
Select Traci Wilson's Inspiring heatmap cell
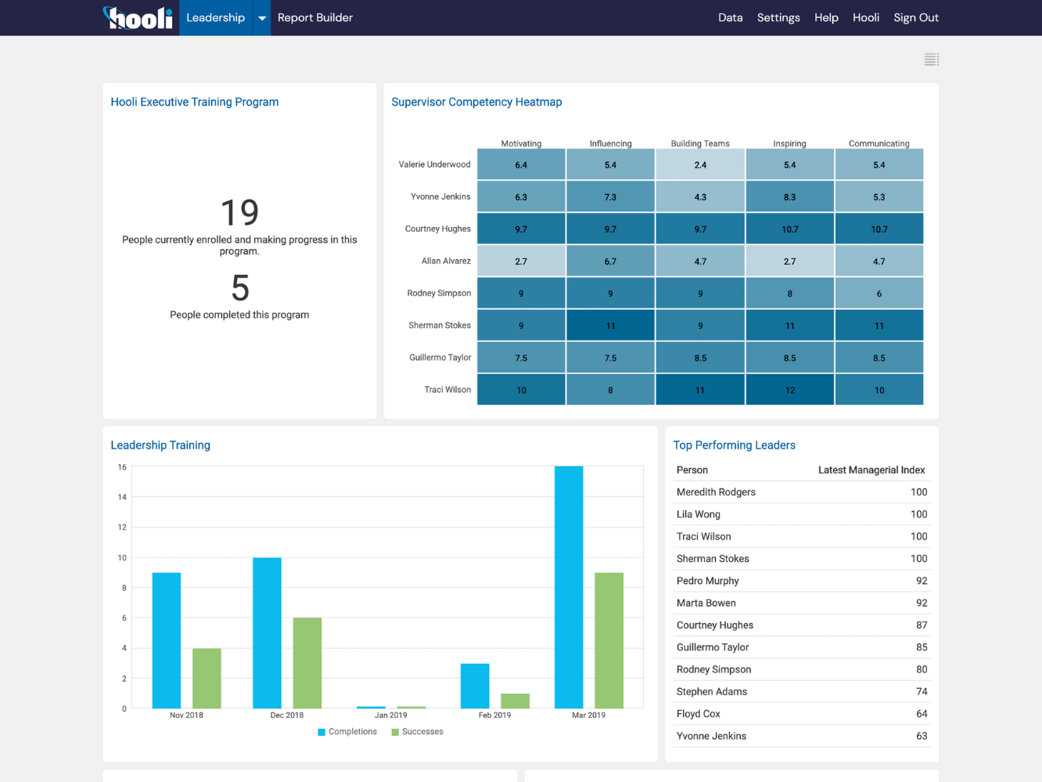789,389
